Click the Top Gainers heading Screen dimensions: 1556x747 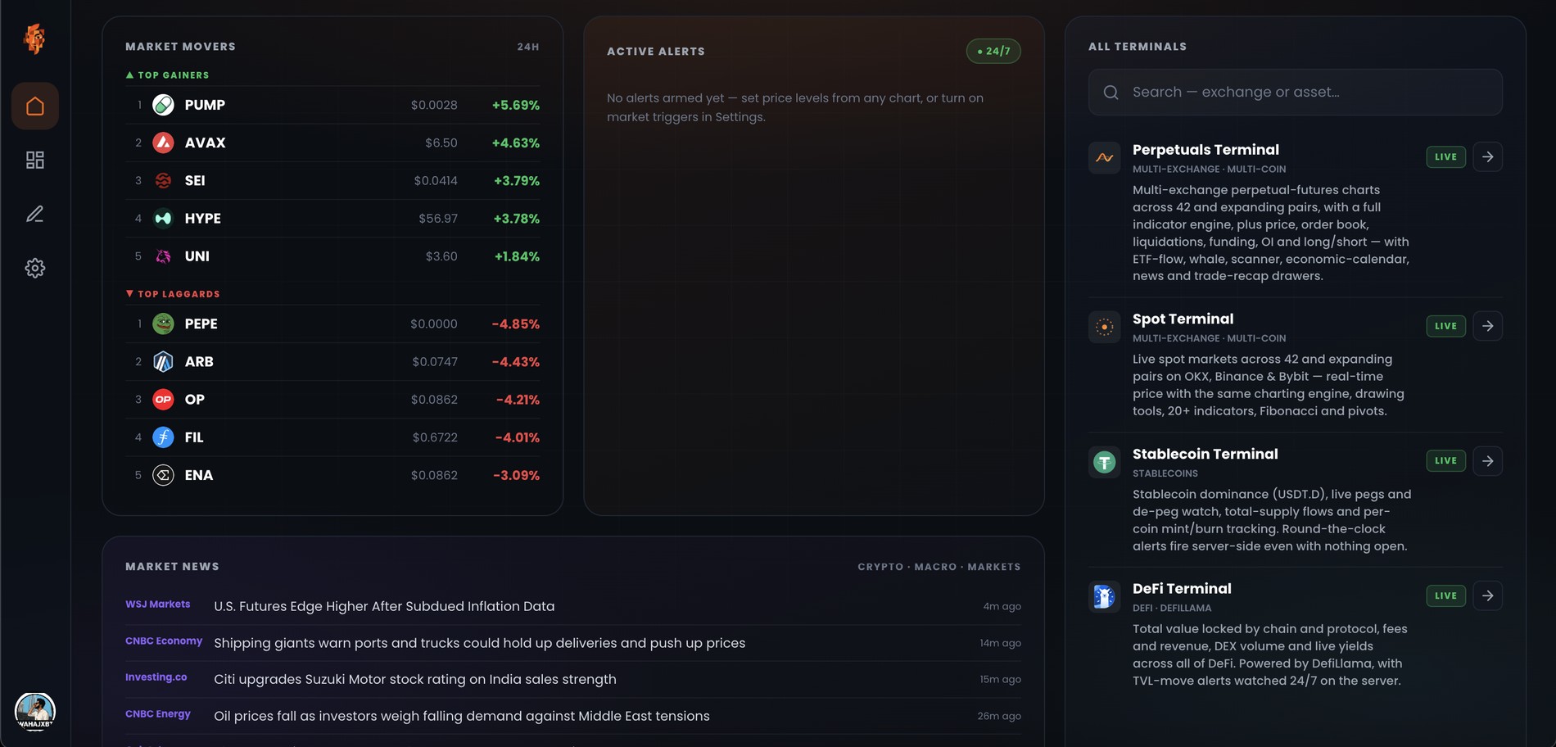tap(167, 75)
